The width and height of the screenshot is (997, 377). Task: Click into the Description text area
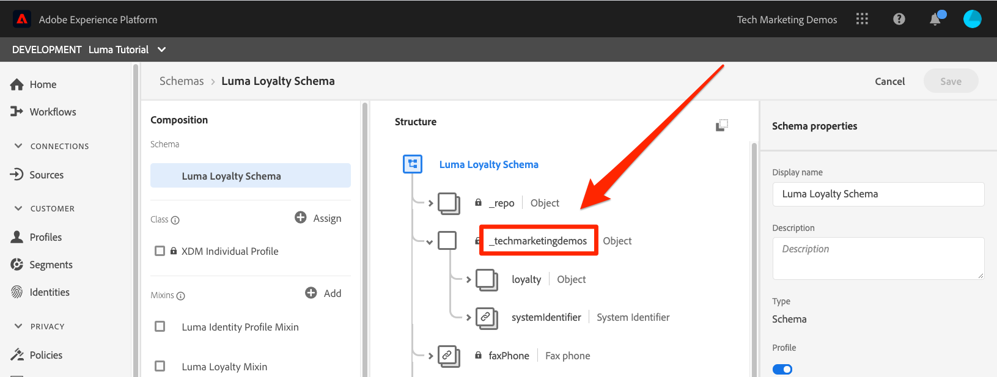(878, 258)
